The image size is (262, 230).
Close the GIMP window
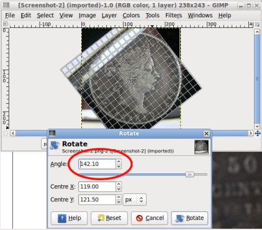click(x=256, y=6)
